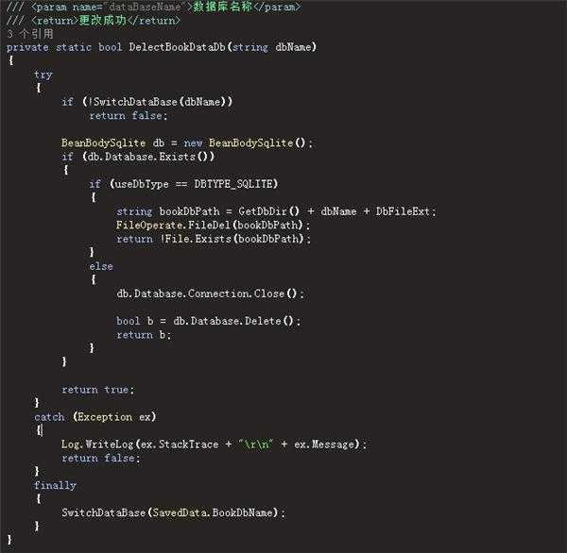Click ex.Message in WriteLog call
The width and height of the screenshot is (567, 553).
pos(324,444)
